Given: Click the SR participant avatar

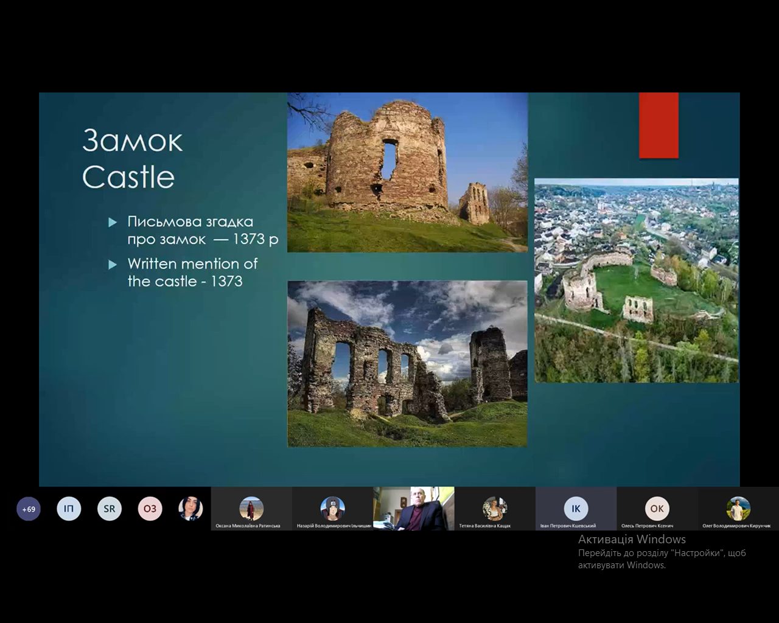Looking at the screenshot, I should tap(109, 509).
